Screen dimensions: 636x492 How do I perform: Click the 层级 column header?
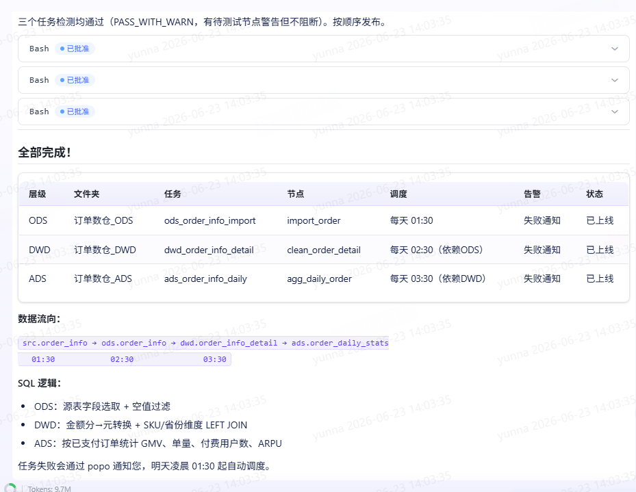38,194
